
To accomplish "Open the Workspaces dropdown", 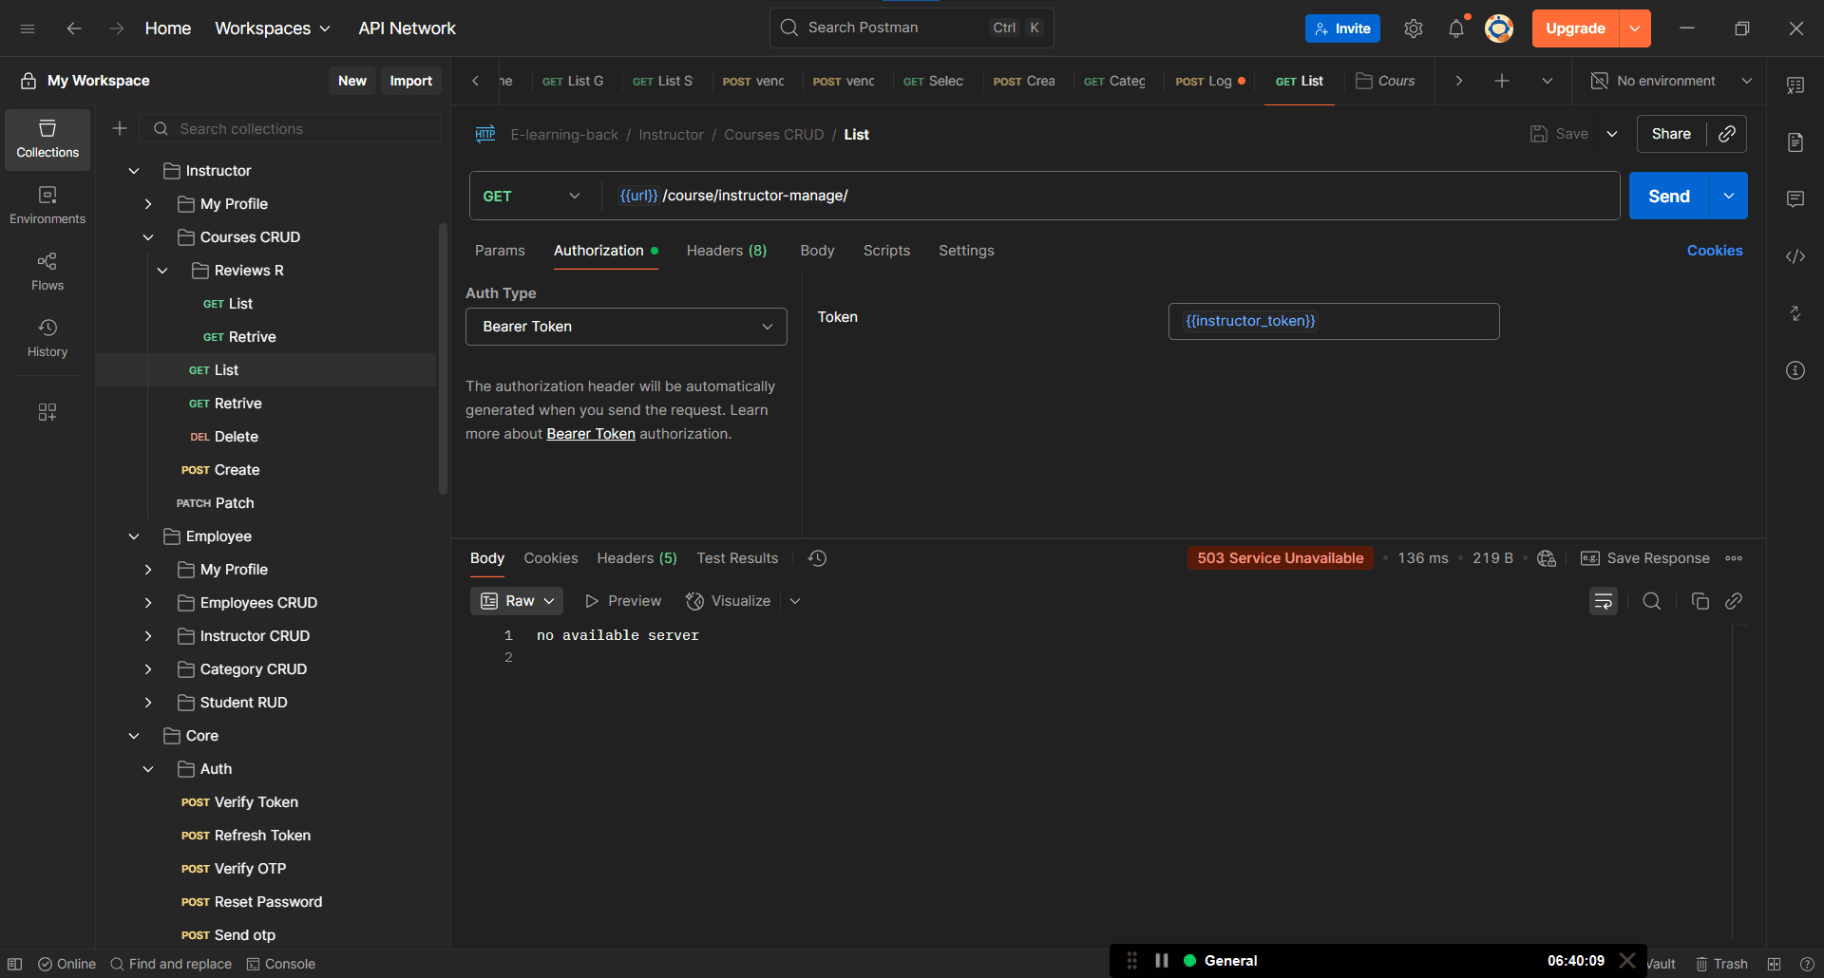I will click(273, 28).
